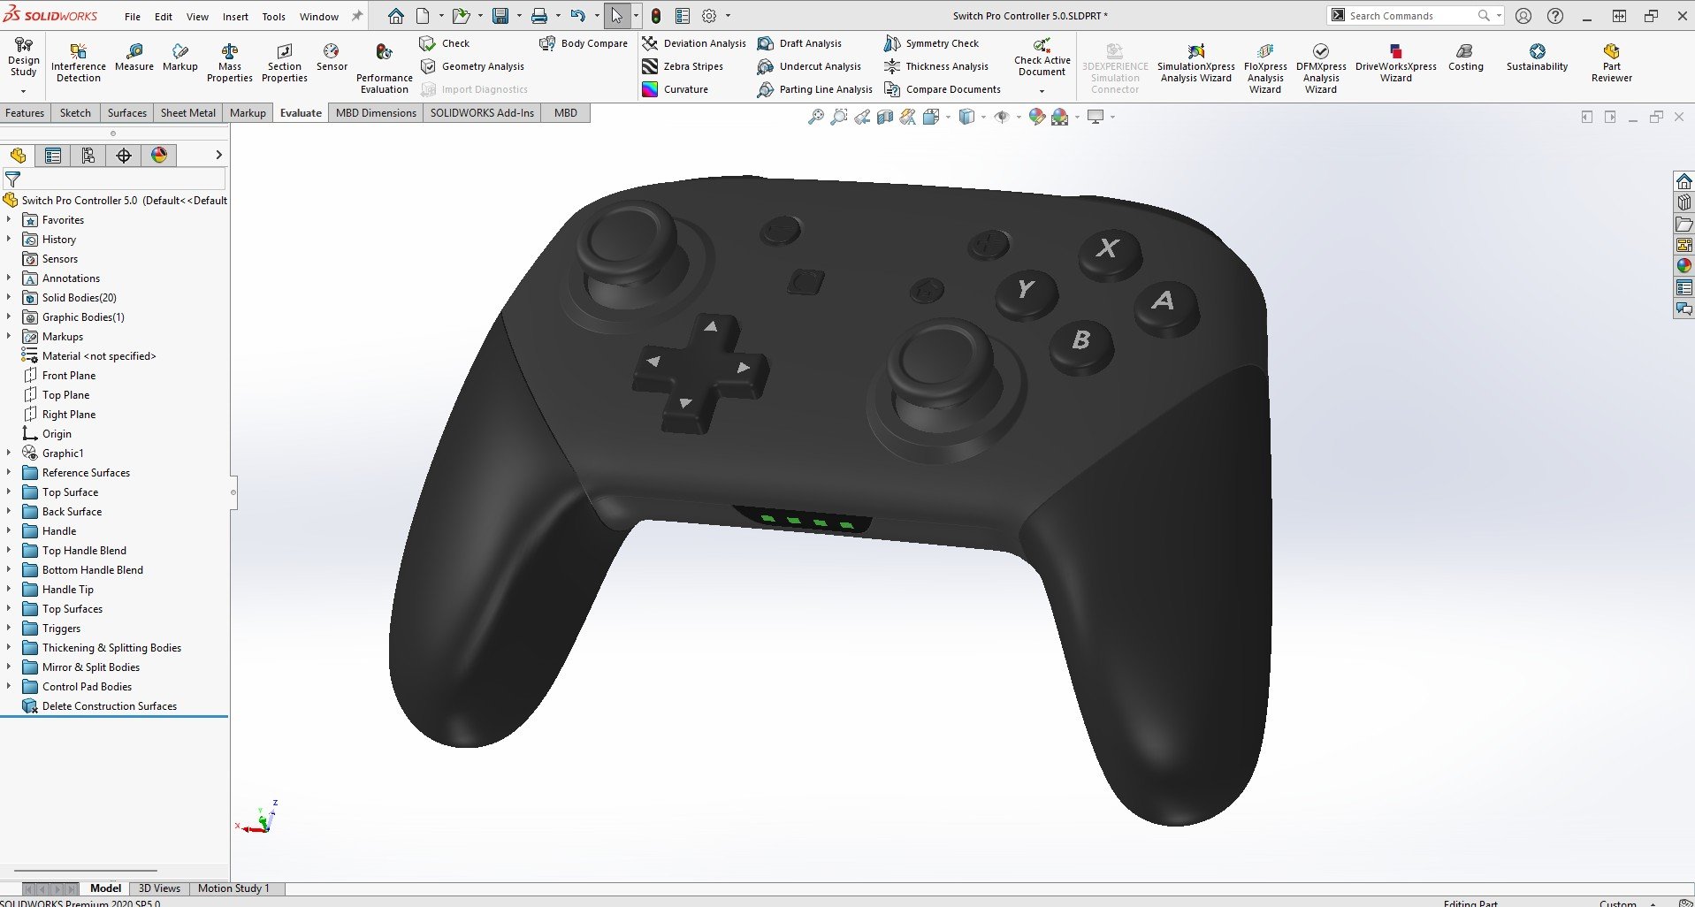
Task: Add a Sensor
Action: [332, 57]
